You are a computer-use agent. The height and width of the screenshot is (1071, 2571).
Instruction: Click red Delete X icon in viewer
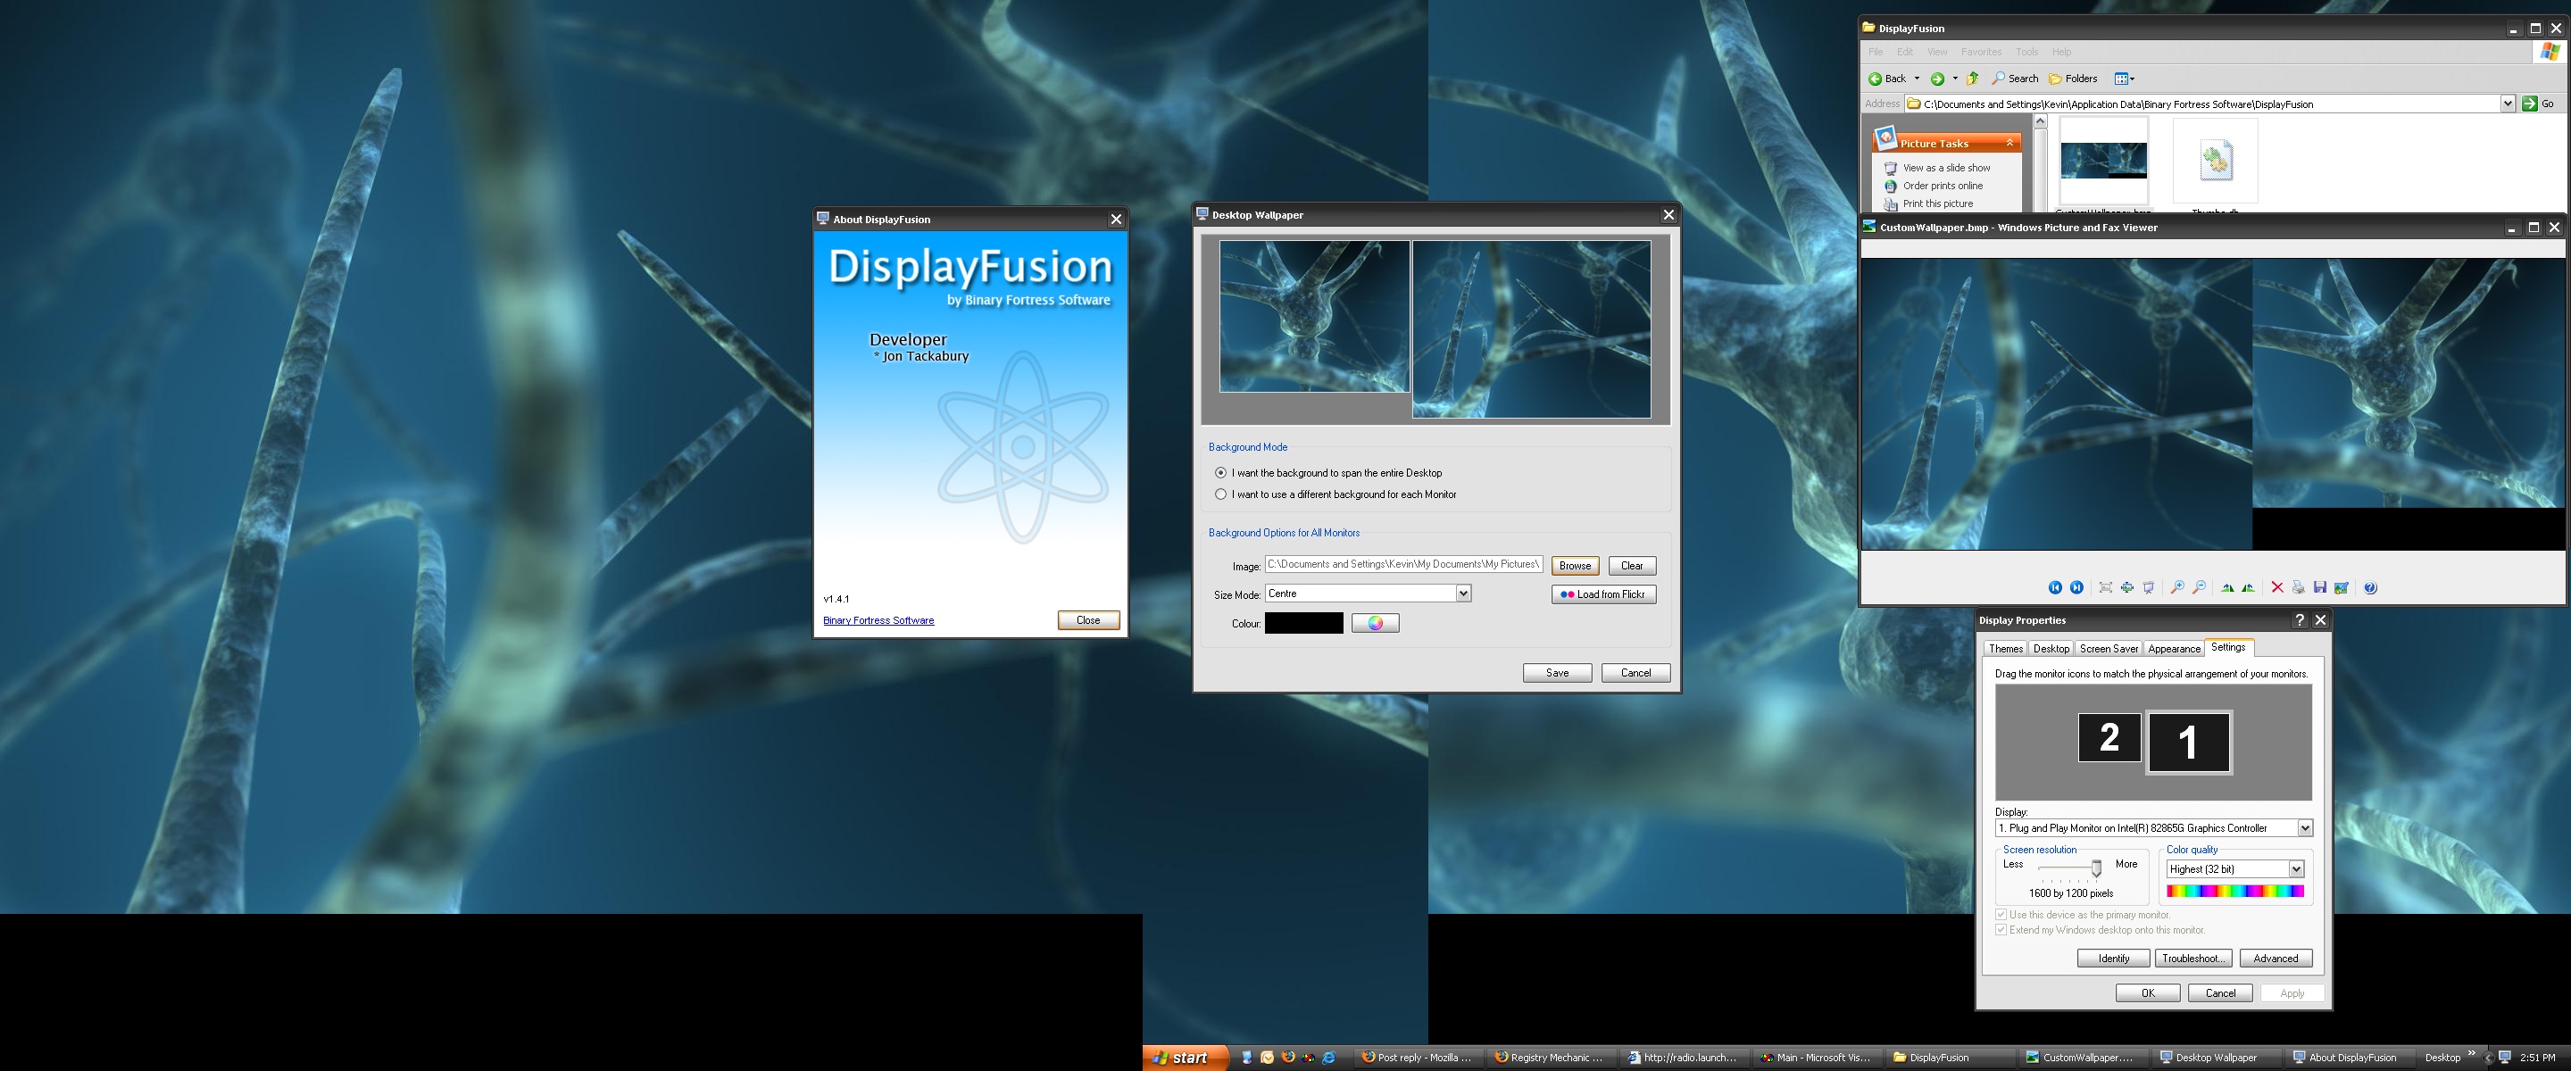[2276, 588]
